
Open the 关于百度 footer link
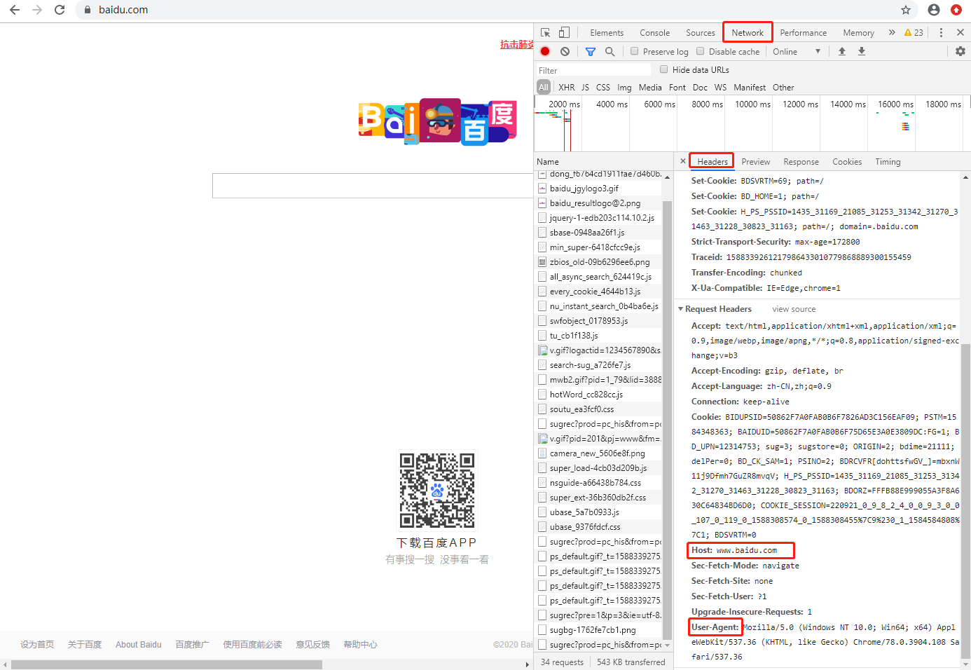(x=85, y=645)
